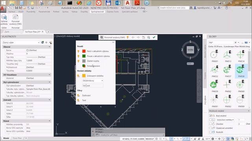Toggle lightbulb for Žádné rozdíly
The image size is (252, 141).
pyautogui.click(x=78, y=61)
